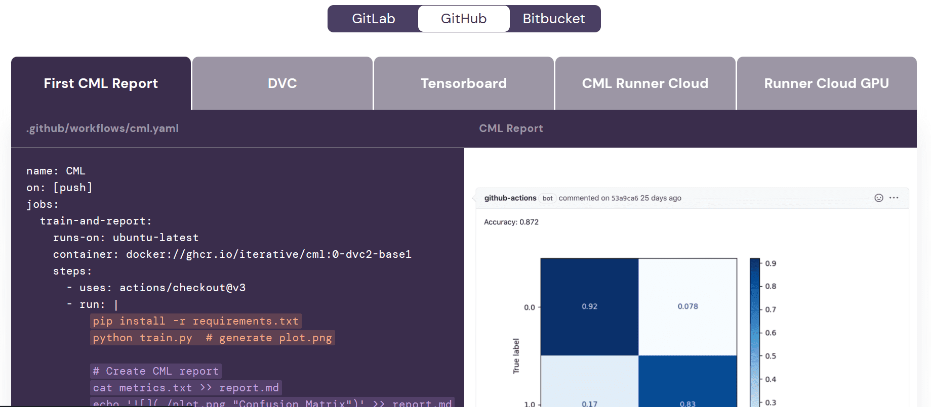
Task: Click the 'True label' axis label
Action: (516, 356)
